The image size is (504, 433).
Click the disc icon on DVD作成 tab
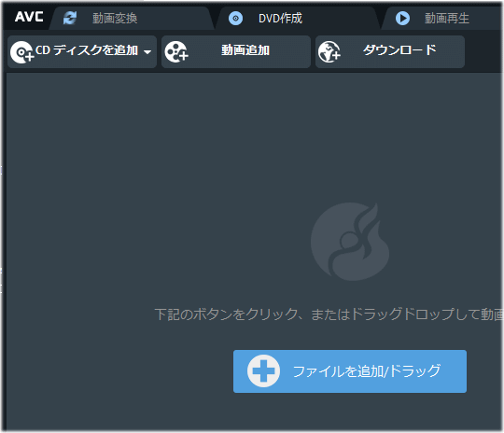235,19
